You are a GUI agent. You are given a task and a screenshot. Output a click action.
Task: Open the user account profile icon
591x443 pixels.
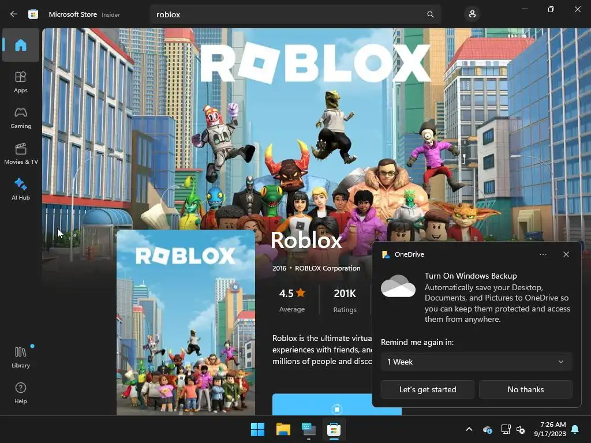472,14
